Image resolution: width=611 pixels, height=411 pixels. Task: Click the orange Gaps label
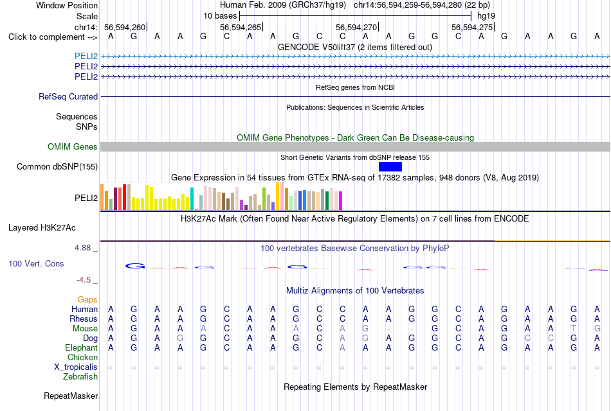87,299
